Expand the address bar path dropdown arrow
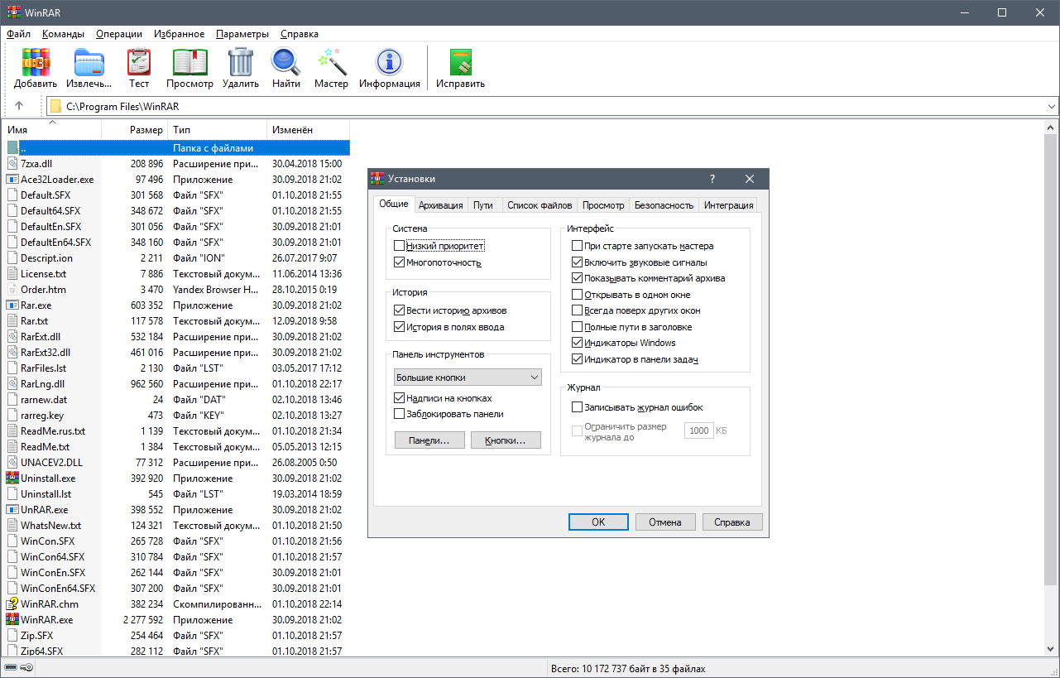Image resolution: width=1060 pixels, height=678 pixels. pos(1052,106)
